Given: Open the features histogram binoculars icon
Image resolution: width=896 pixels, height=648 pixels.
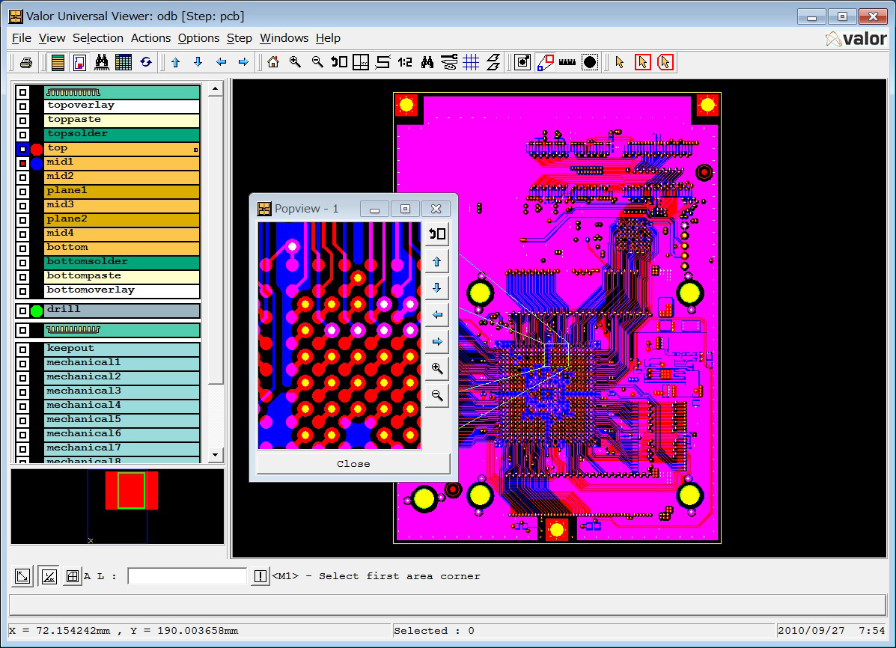Looking at the screenshot, I should click(102, 62).
